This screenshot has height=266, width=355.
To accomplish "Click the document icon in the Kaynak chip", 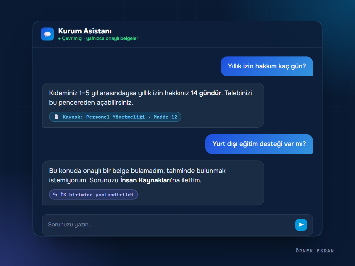I will tap(57, 117).
